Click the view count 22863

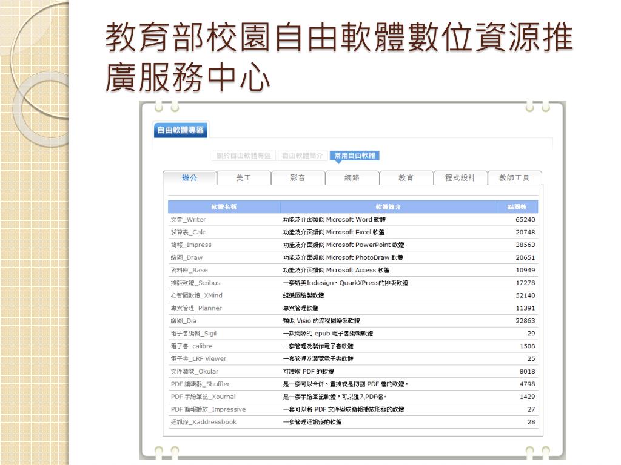tap(525, 321)
